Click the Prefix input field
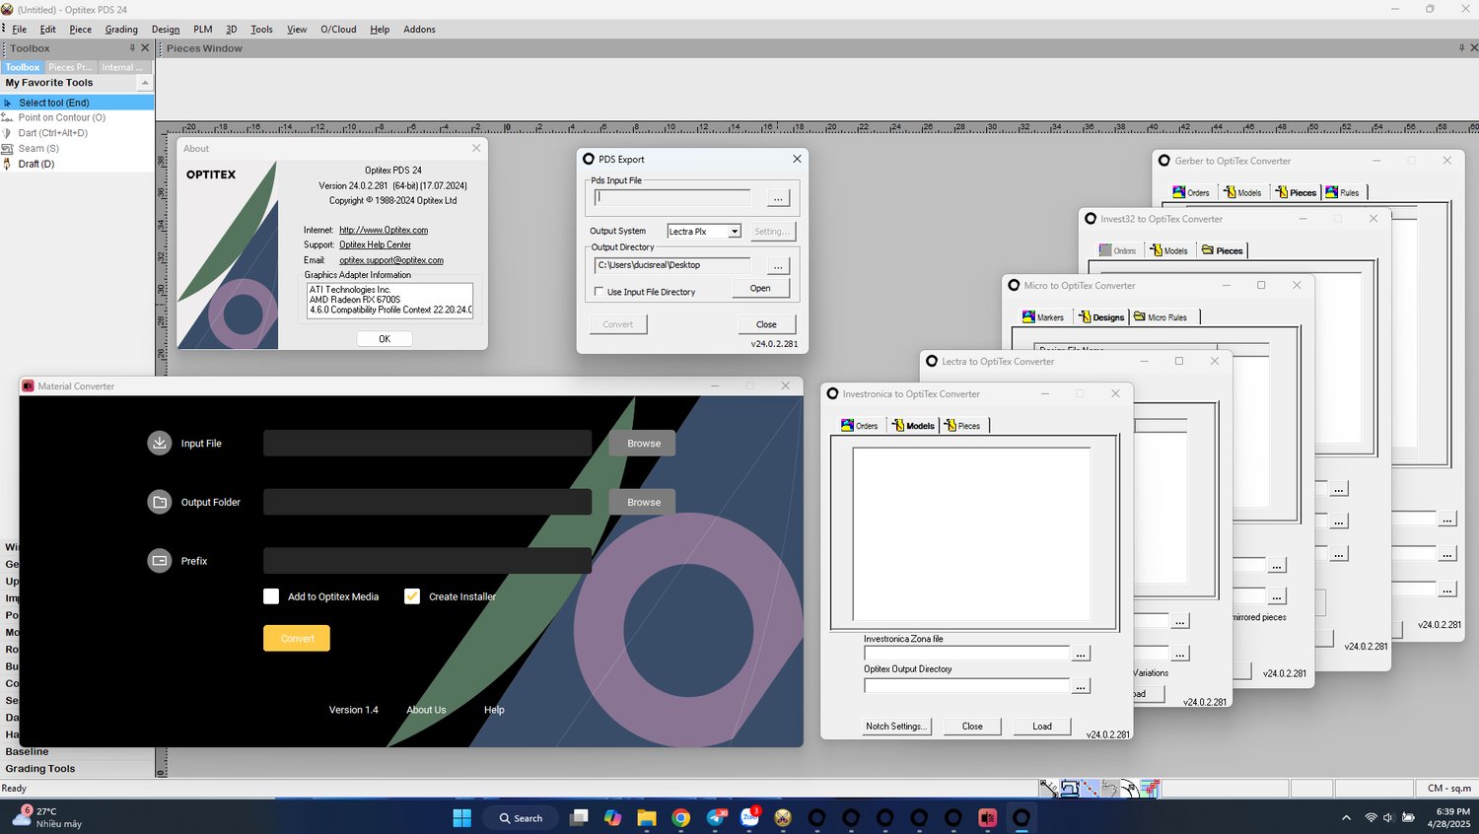 tap(427, 561)
